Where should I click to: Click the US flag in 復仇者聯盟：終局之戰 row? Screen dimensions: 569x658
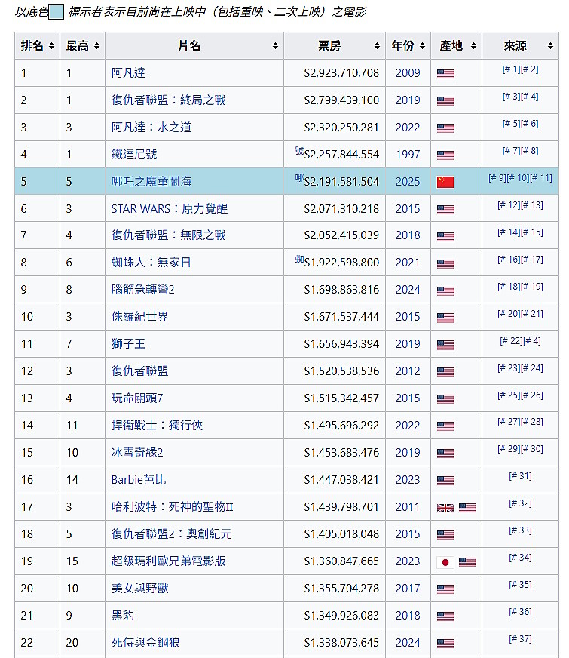(445, 101)
